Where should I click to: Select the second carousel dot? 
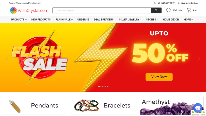click(102, 87)
